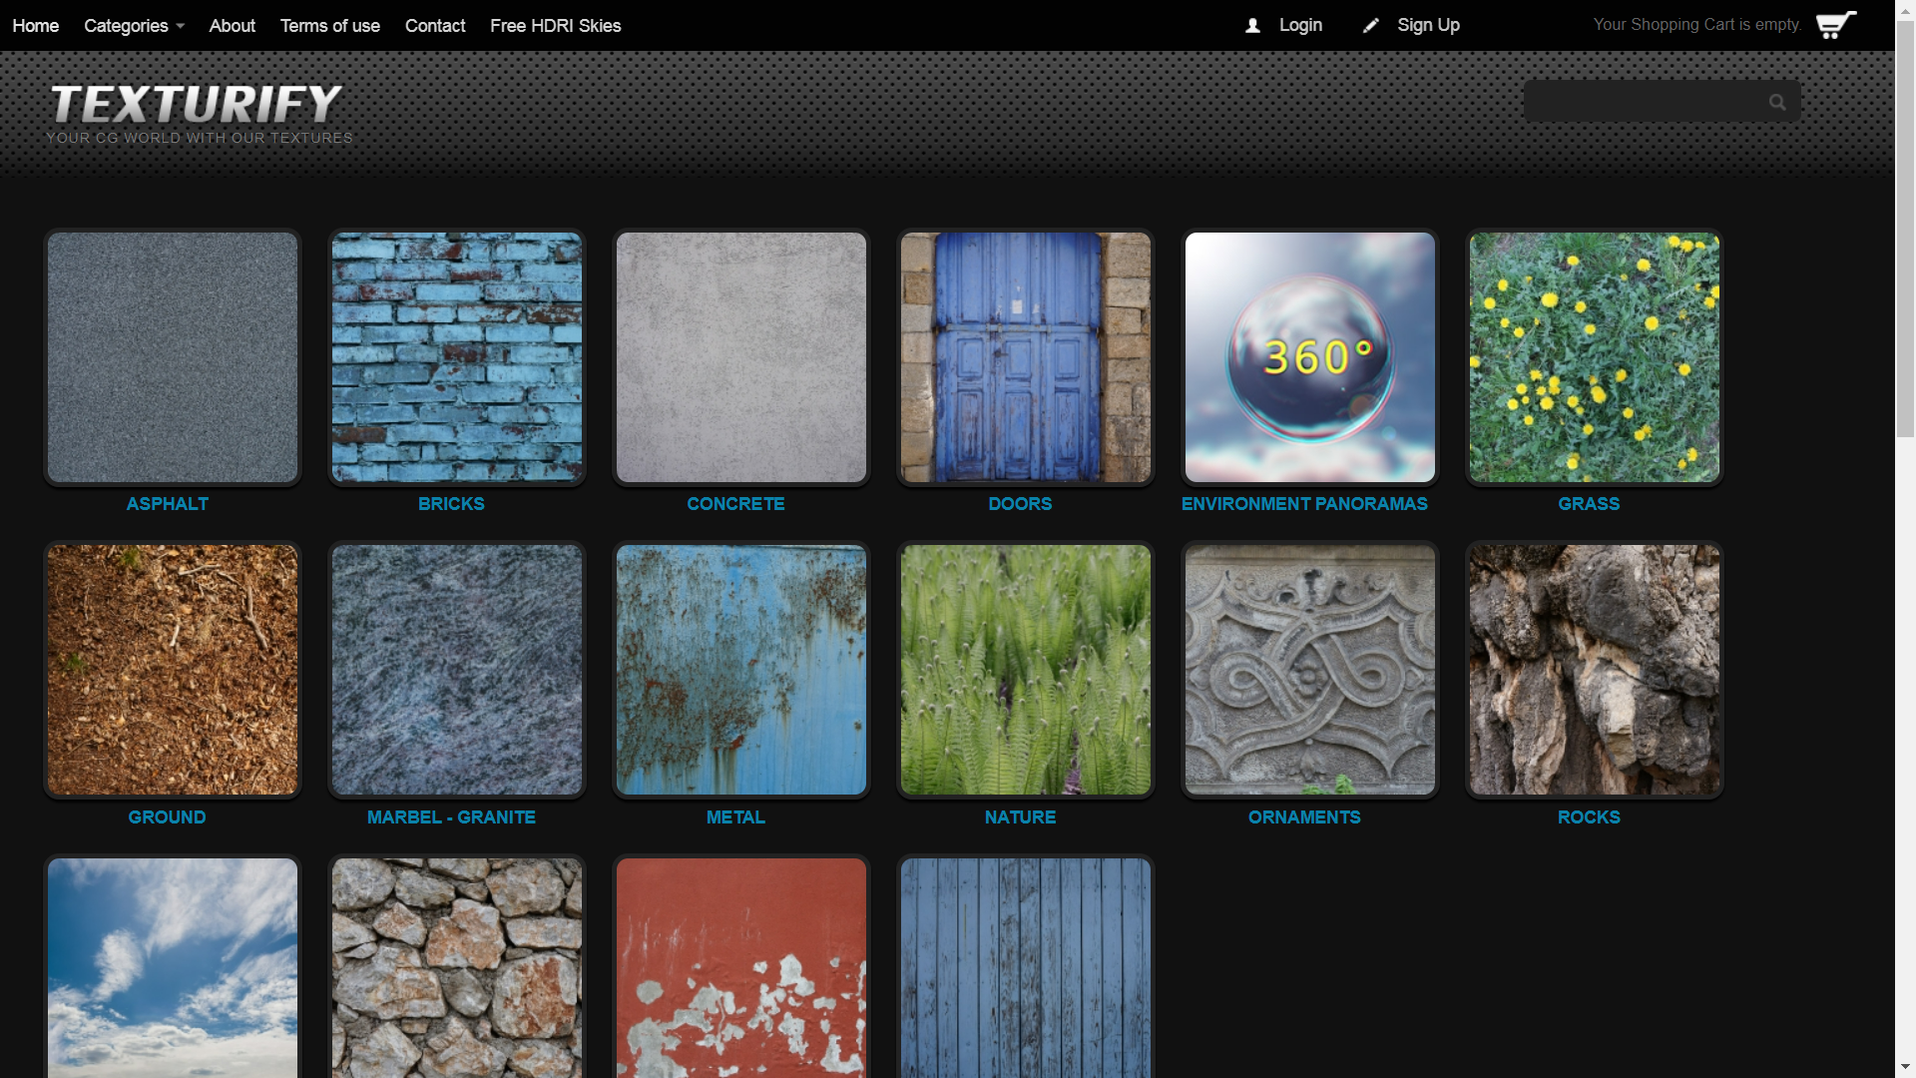
Task: Click the search magnifier icon
Action: (1777, 102)
